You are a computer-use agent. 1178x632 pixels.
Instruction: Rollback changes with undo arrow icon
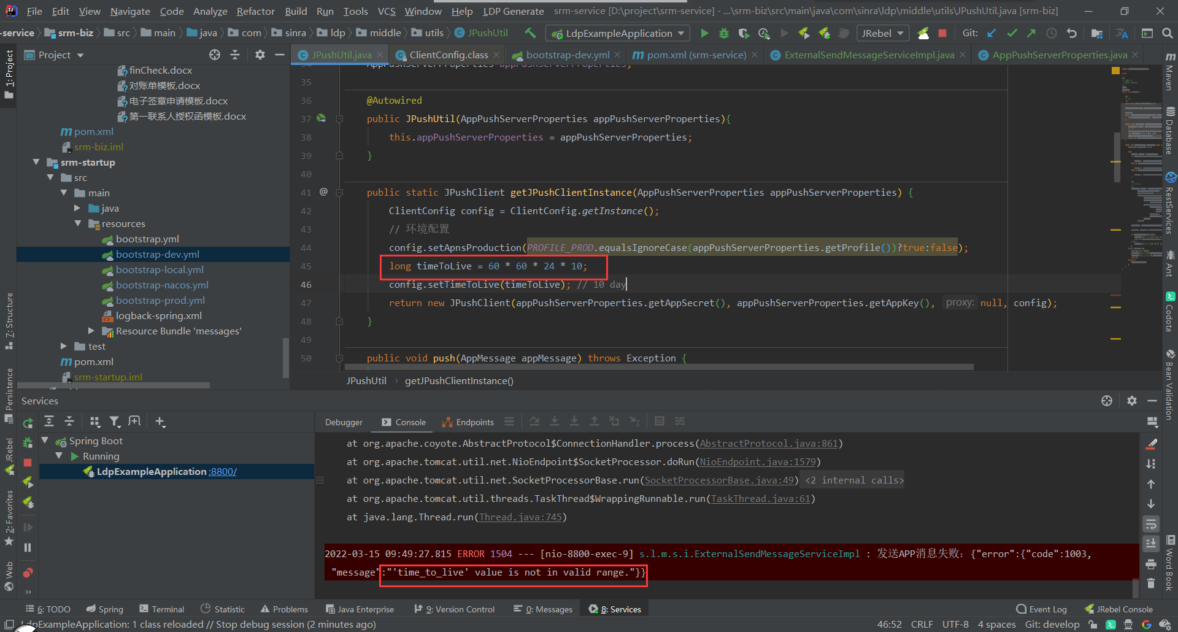point(1072,33)
